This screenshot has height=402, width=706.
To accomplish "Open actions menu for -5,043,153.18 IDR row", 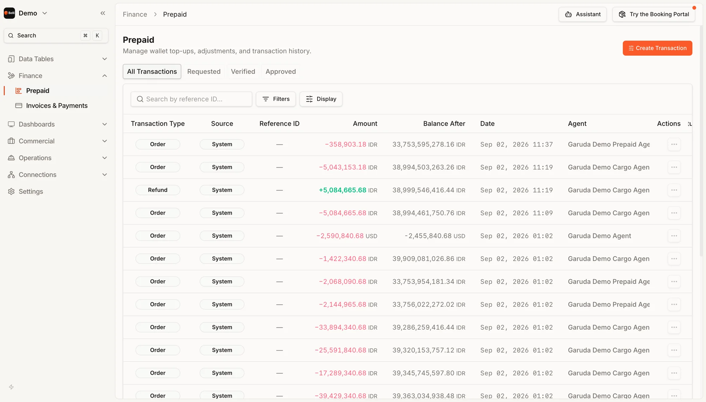I will point(674,167).
